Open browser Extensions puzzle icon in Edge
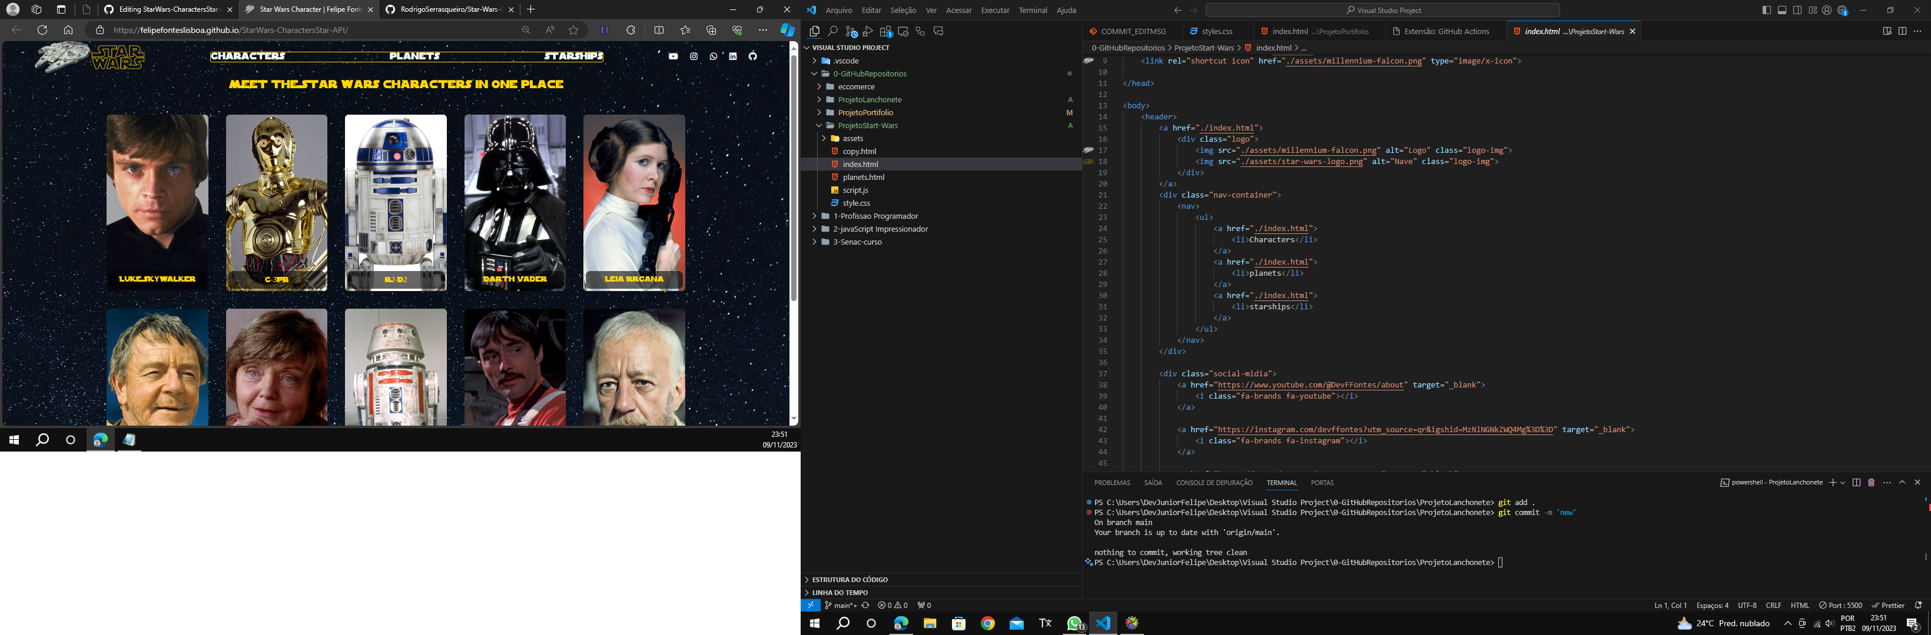The width and height of the screenshot is (1931, 635). [631, 30]
